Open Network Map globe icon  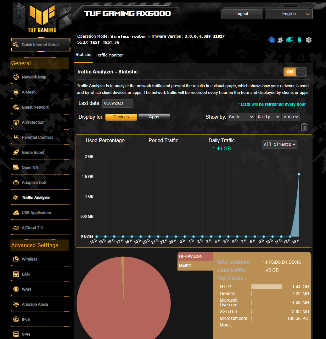(16, 77)
